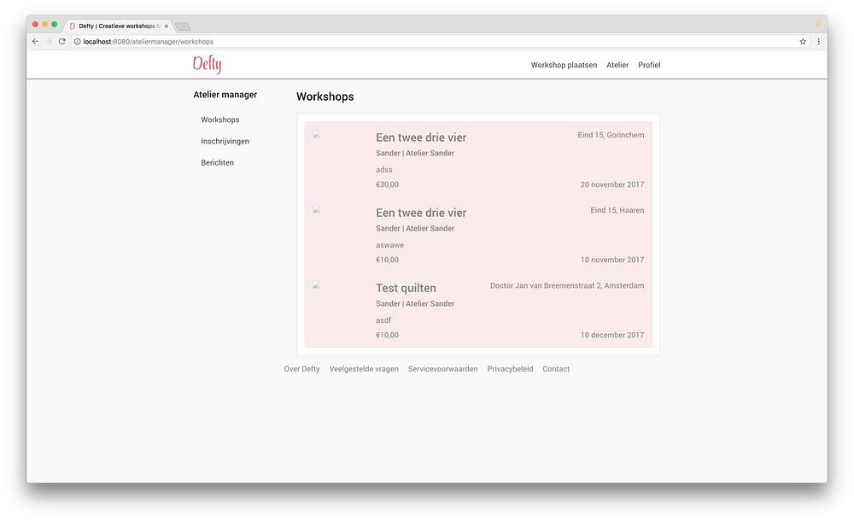The height and width of the screenshot is (521, 854).
Task: Open Workshop plaatsen in the top navigation
Action: (x=564, y=65)
